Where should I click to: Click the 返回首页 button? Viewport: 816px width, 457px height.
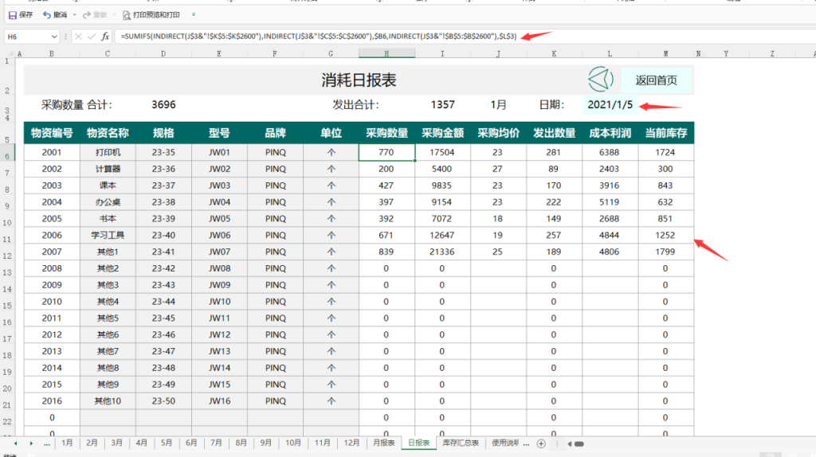tap(657, 80)
